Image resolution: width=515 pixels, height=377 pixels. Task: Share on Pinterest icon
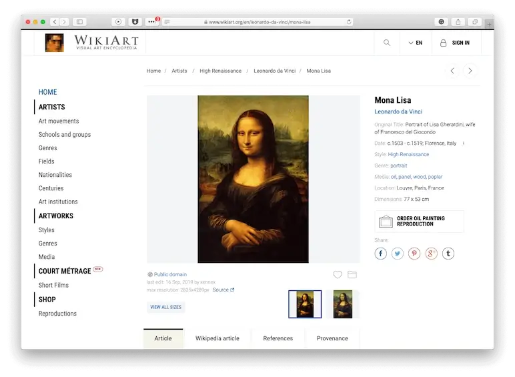[414, 254]
